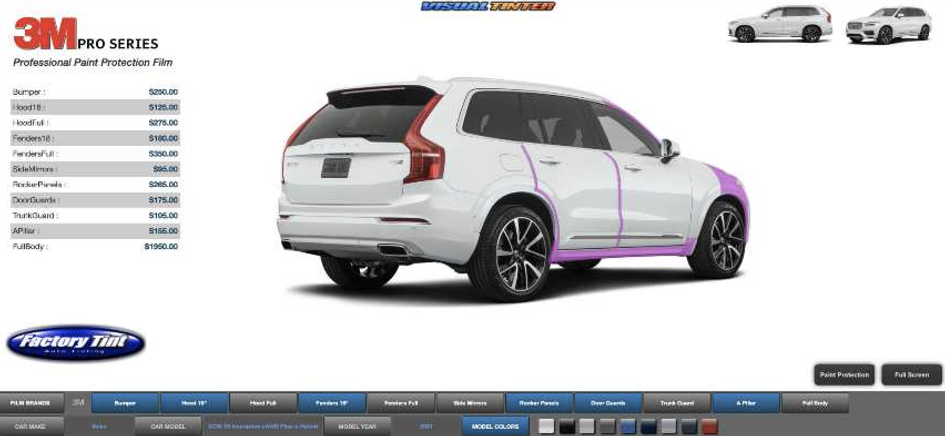Viewport: 945px width, 436px height.
Task: Switch to the front-view car thumbnail
Action: [x=889, y=25]
